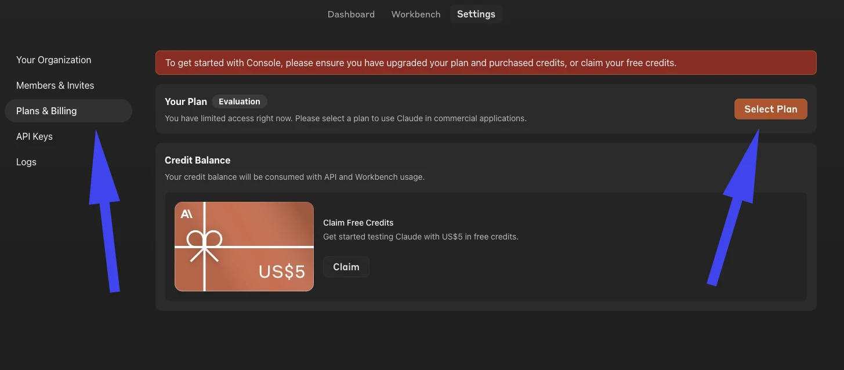Claim the free US$5 credits
844x370 pixels.
pyautogui.click(x=346, y=267)
